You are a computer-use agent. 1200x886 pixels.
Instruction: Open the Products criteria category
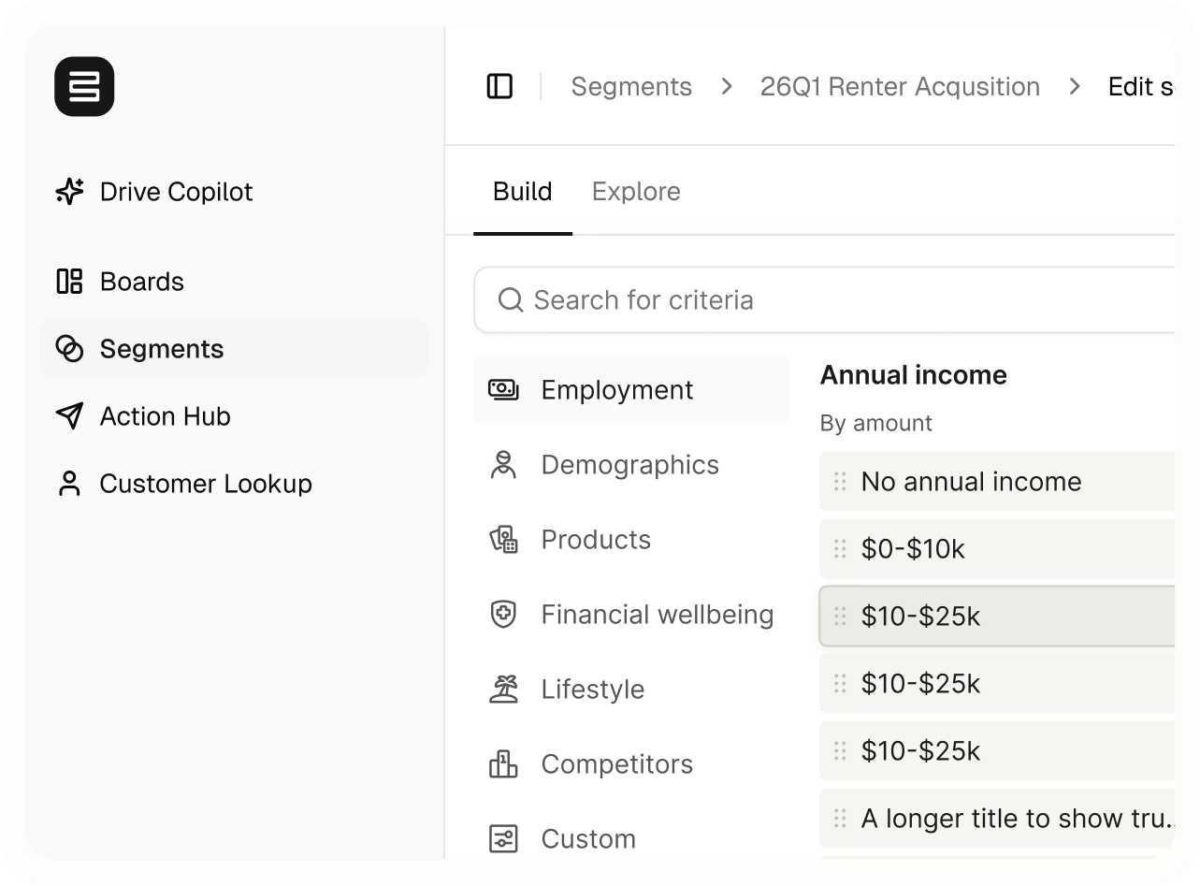596,540
